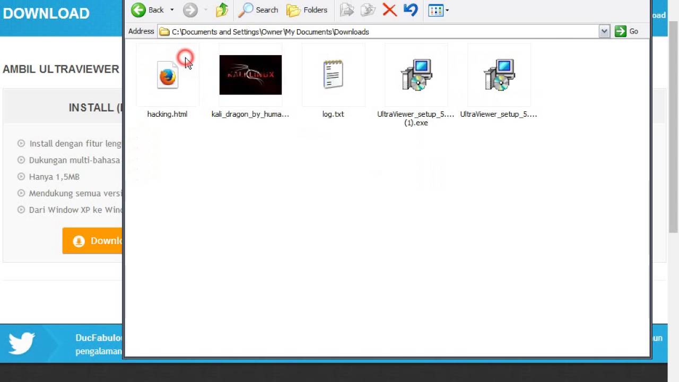Click the orange Download button on webpage
The width and height of the screenshot is (679, 382).
(92, 241)
